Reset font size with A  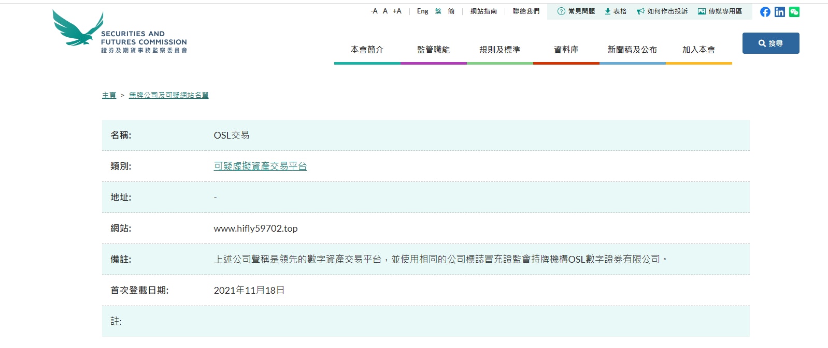tap(385, 11)
